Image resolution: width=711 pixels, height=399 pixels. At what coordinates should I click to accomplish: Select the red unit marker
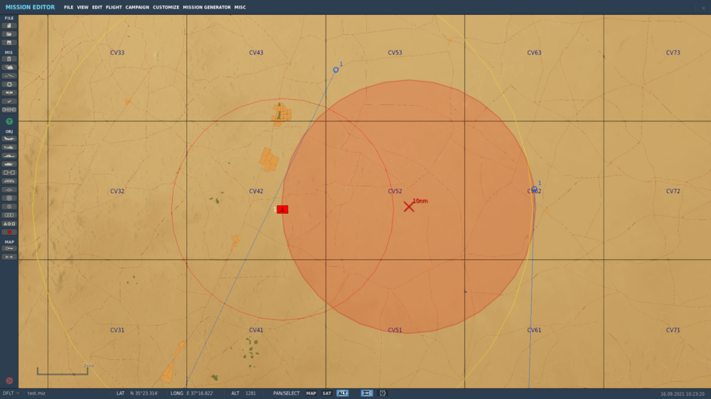tap(282, 209)
